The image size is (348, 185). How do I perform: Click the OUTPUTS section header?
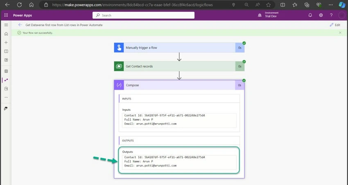click(179, 141)
